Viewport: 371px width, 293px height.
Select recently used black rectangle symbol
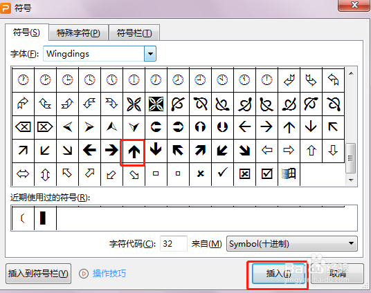pyautogui.click(x=45, y=218)
